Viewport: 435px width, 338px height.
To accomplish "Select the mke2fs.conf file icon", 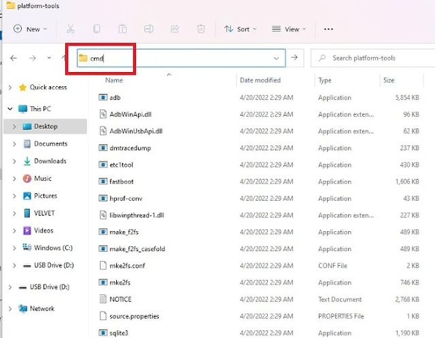I will tap(103, 265).
